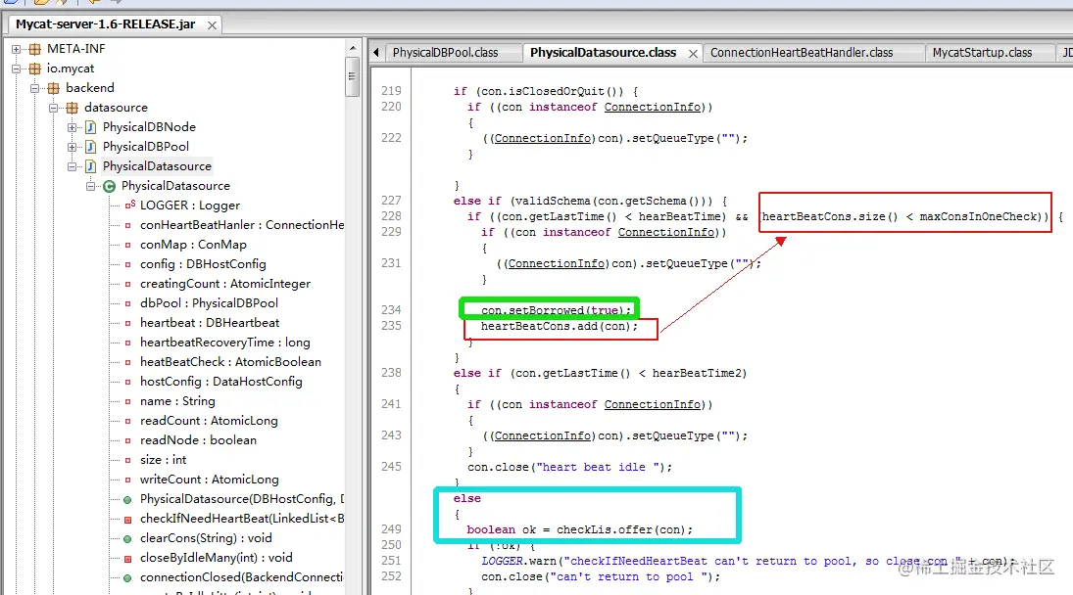Viewport: 1073px width, 595px height.
Task: Select the PhysicalDBPool tree item
Action: point(146,147)
